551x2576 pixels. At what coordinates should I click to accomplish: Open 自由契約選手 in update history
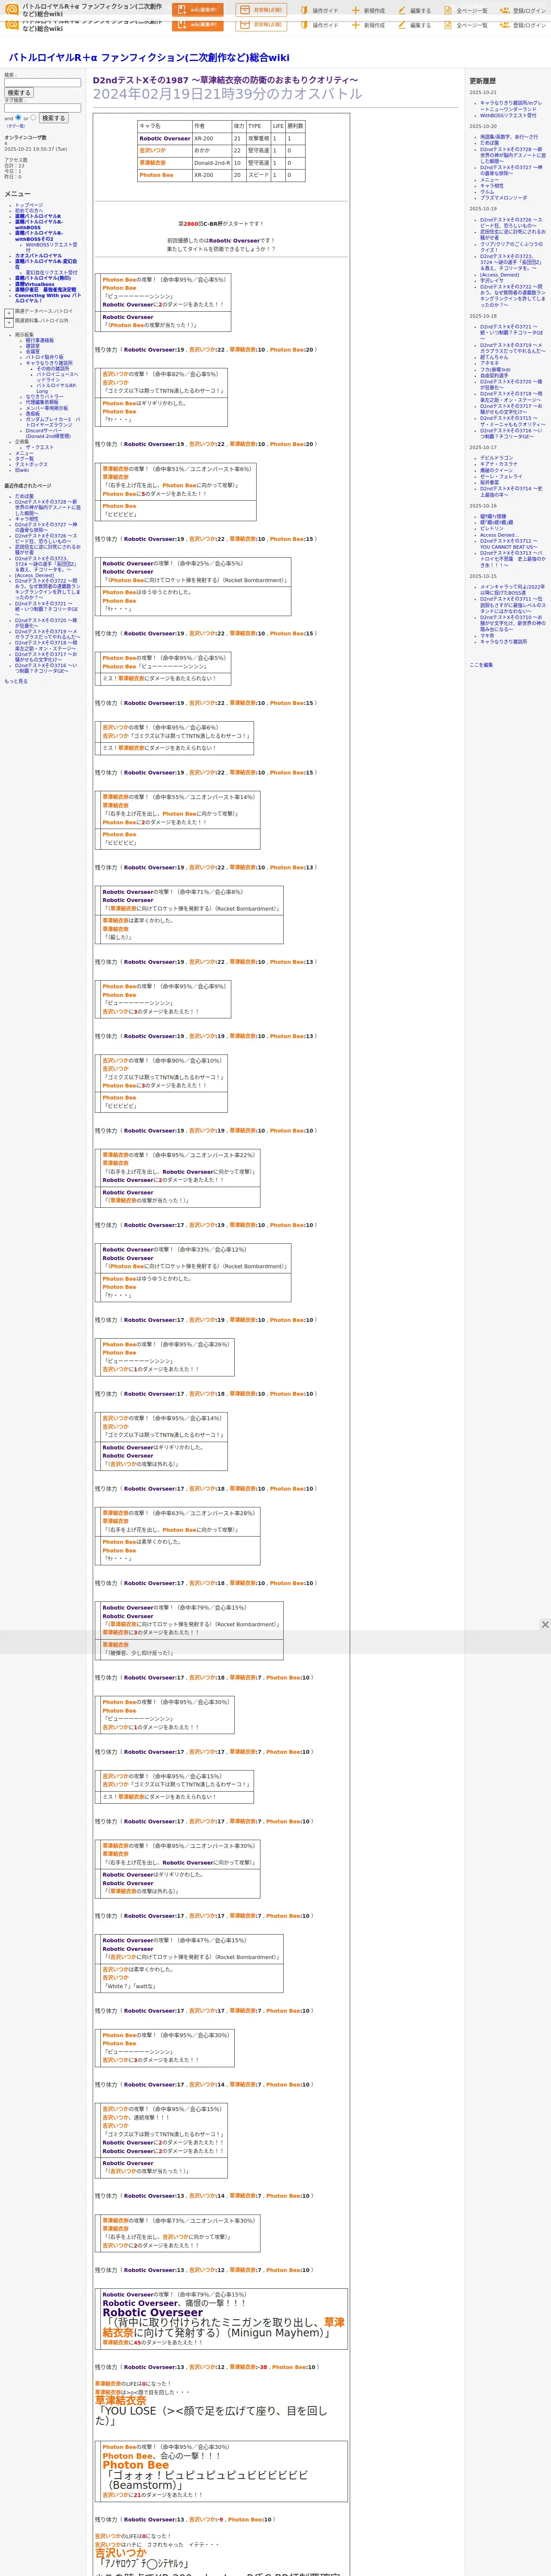(x=494, y=376)
